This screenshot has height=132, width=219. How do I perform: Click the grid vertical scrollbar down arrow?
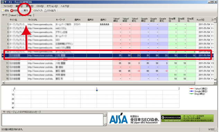tap(215, 79)
